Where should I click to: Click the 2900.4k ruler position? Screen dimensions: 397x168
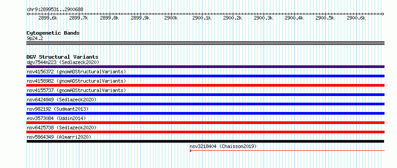point(294,18)
